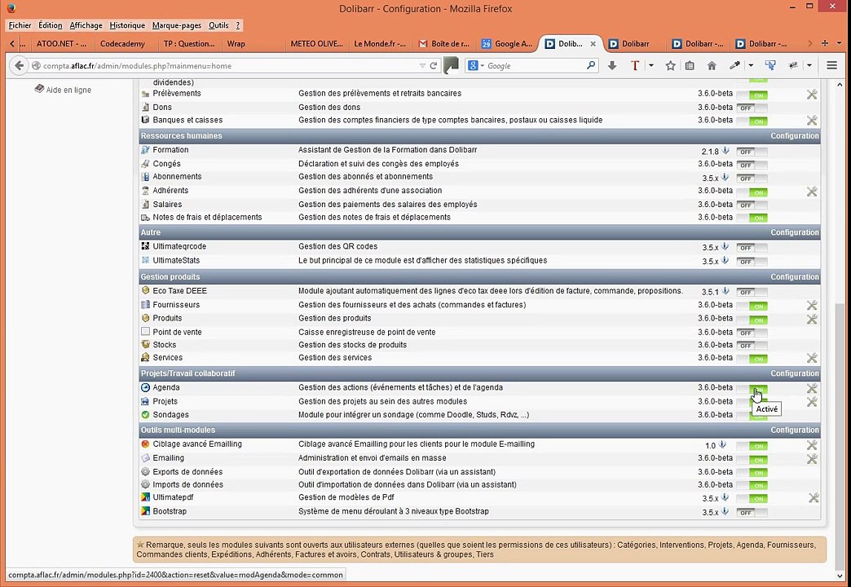This screenshot has width=851, height=587.
Task: Enable the Formation module switch
Action: coord(752,152)
